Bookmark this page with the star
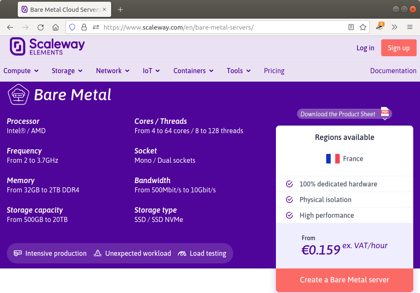This screenshot has height=293, width=420. (363, 27)
